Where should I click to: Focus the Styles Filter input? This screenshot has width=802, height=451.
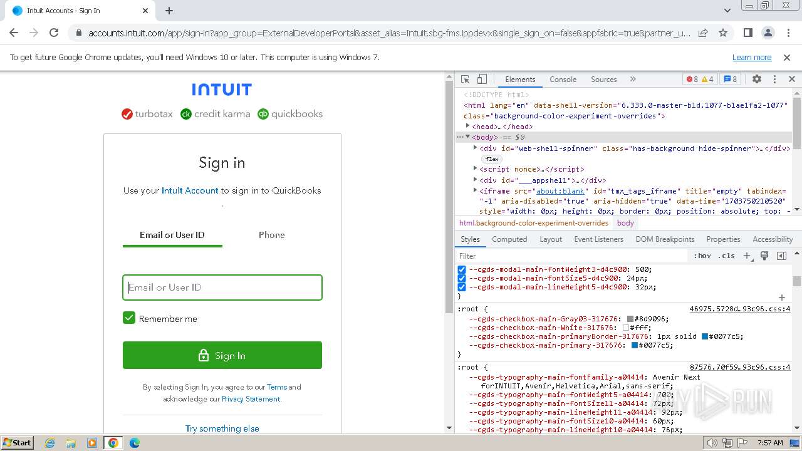point(571,256)
